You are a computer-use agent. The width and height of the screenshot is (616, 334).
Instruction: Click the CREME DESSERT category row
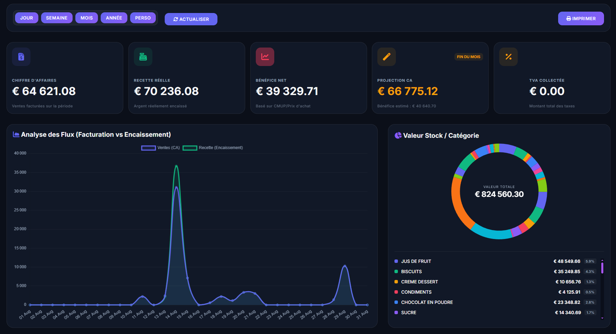pyautogui.click(x=495, y=282)
